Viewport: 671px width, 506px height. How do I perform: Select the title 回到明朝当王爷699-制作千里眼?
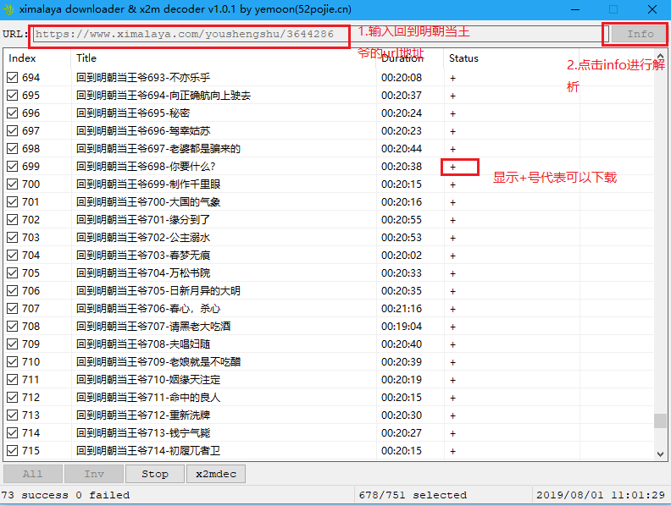pyautogui.click(x=148, y=184)
